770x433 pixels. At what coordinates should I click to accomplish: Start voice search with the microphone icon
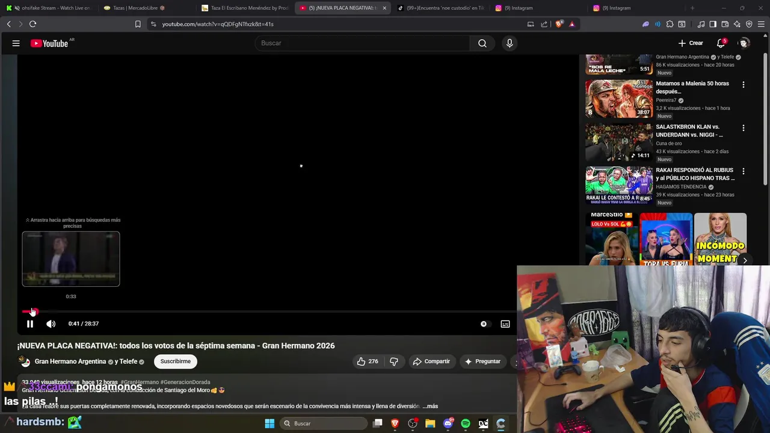pyautogui.click(x=510, y=43)
